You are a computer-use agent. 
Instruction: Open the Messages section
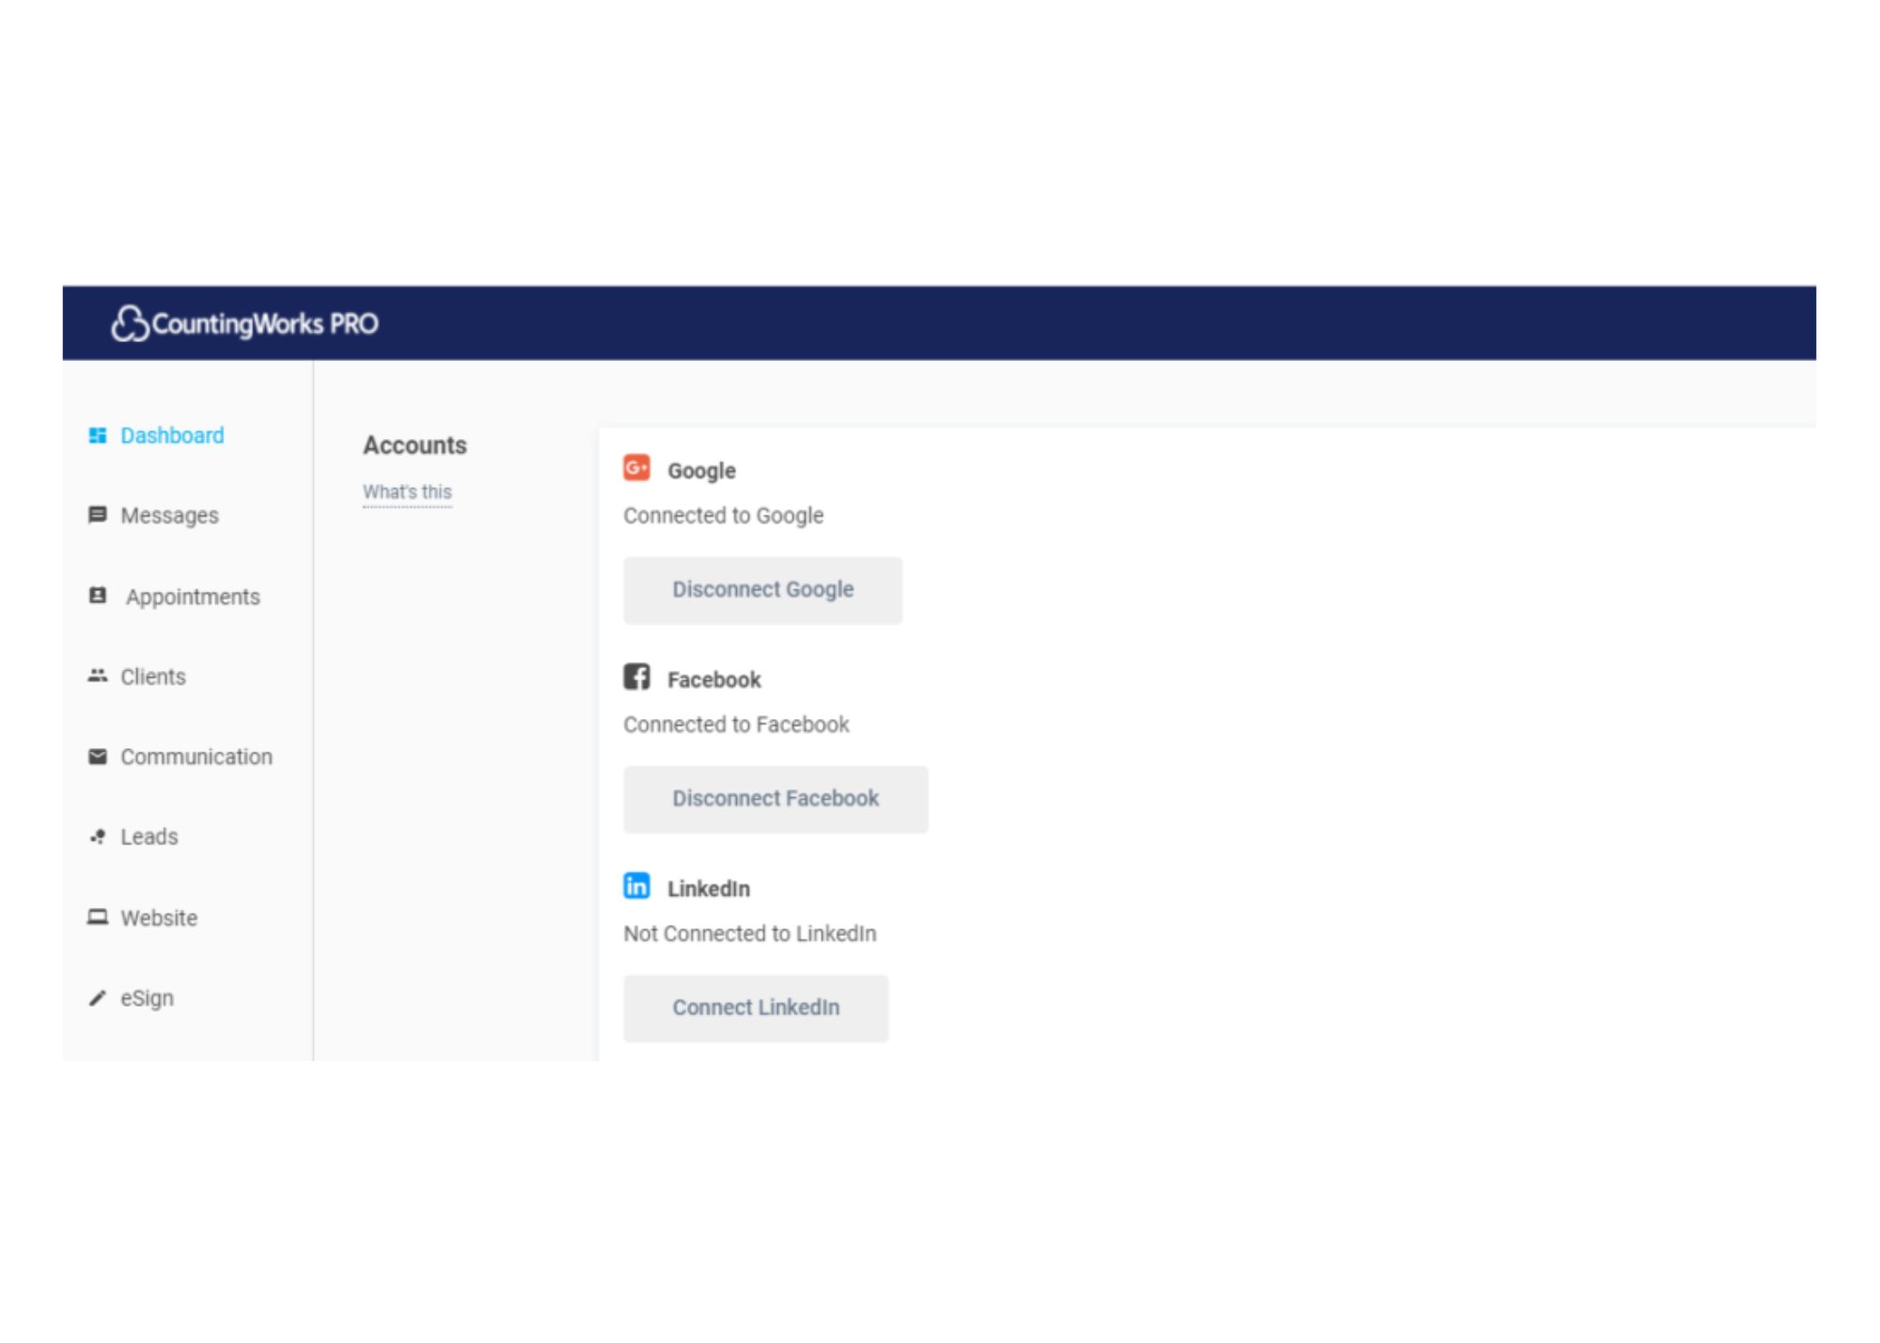click(x=169, y=515)
